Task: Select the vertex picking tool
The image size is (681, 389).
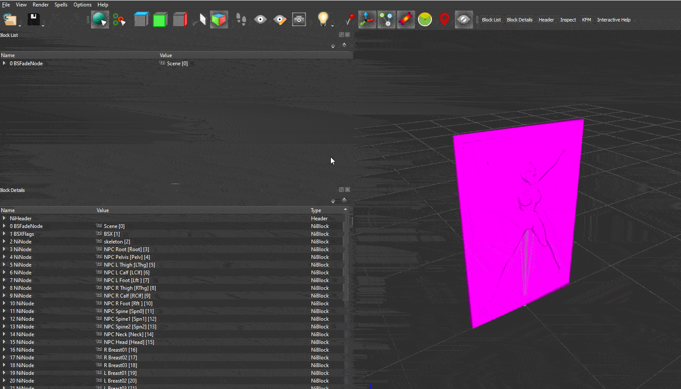Action: pos(119,20)
